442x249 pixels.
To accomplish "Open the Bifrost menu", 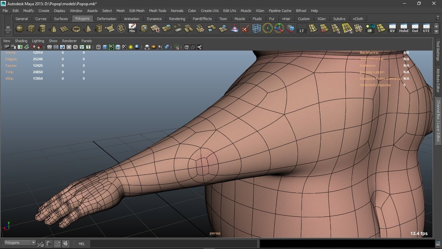I will pyautogui.click(x=301, y=11).
